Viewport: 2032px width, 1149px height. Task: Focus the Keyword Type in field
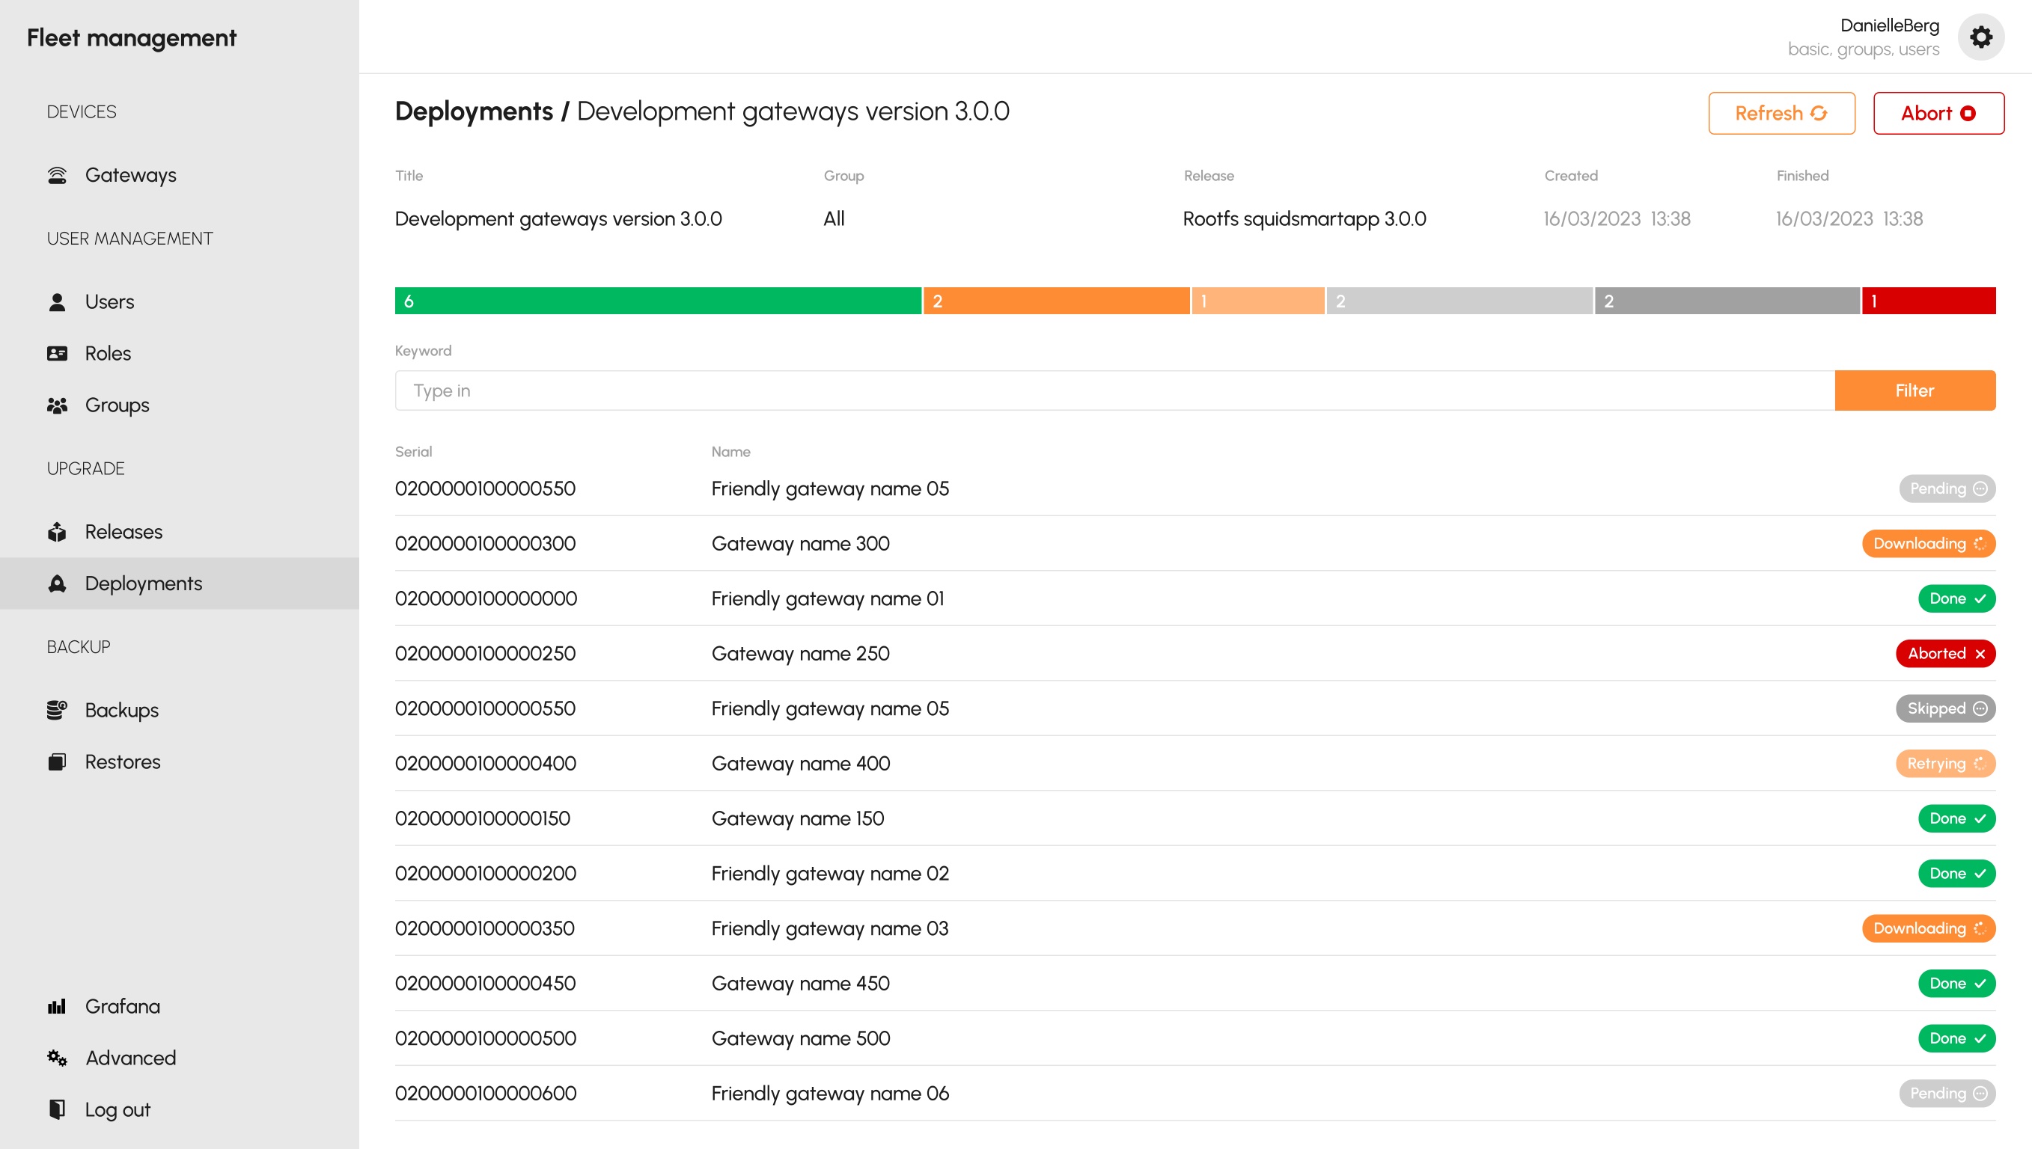[x=1114, y=390]
